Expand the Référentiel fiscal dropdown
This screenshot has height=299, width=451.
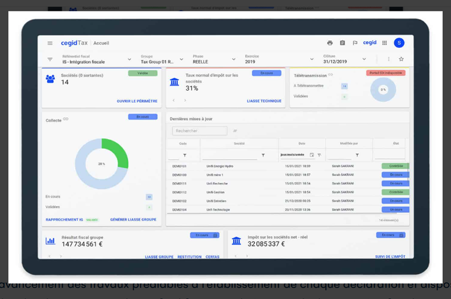coord(129,60)
